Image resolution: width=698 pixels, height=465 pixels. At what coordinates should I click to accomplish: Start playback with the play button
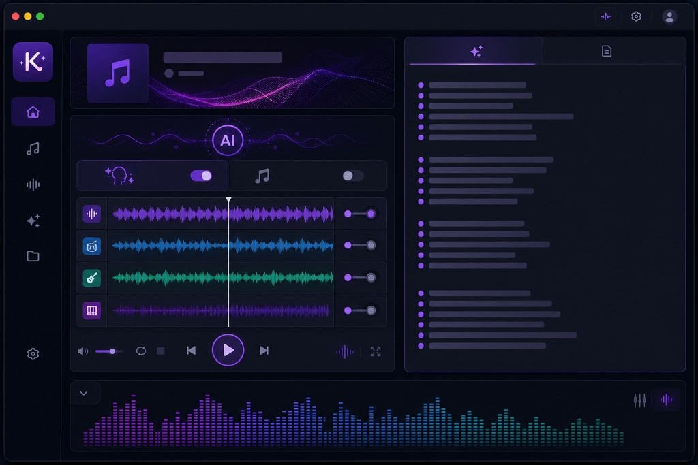click(x=228, y=351)
